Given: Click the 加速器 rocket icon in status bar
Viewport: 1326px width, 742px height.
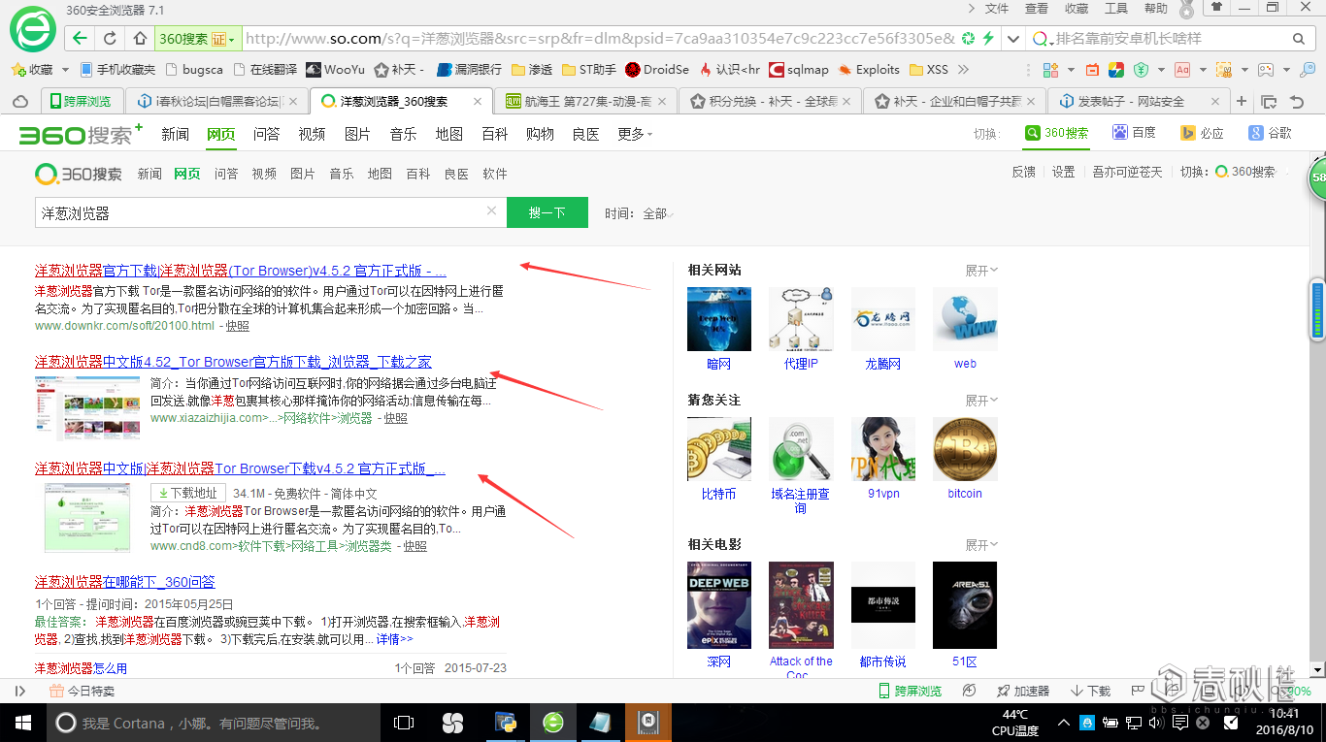Looking at the screenshot, I should pyautogui.click(x=1022, y=691).
